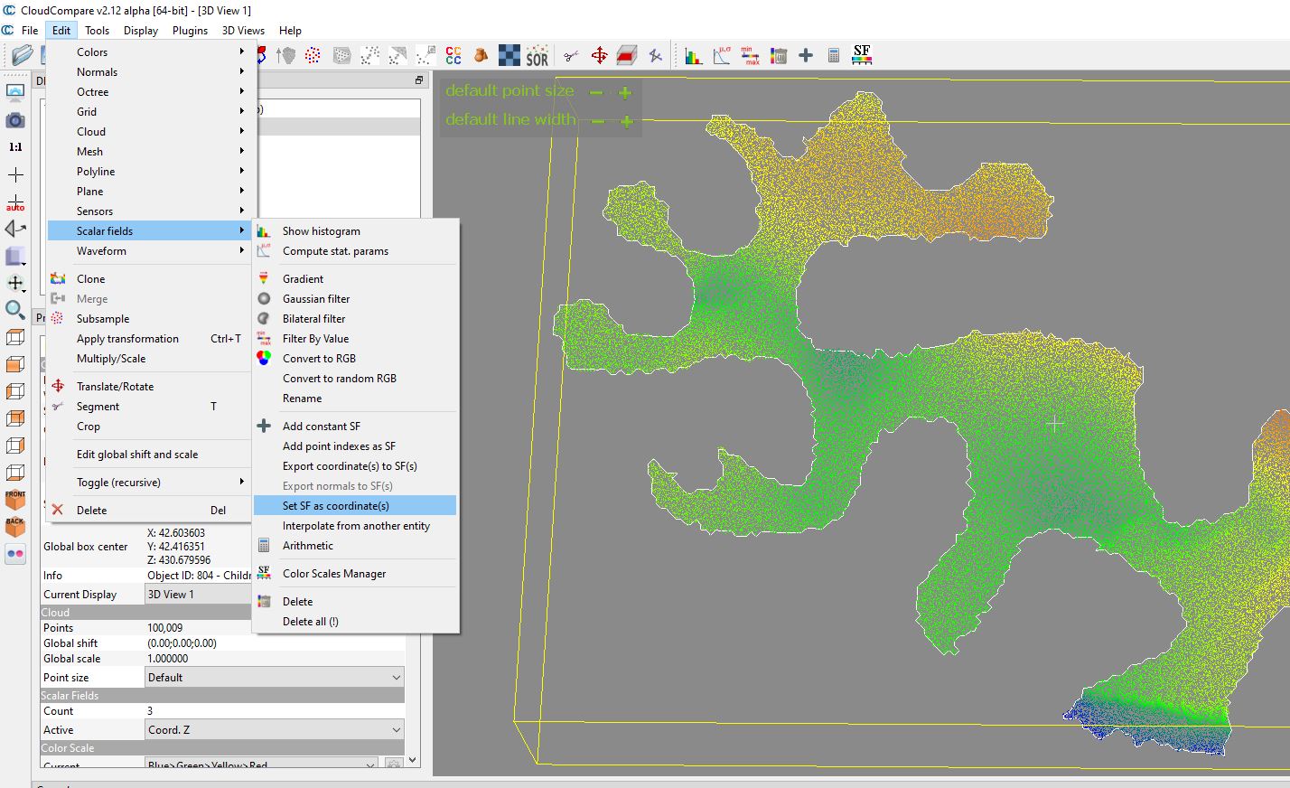Click the SOR filter toolbar icon
Screen dimensions: 1290x788
pyautogui.click(x=537, y=56)
